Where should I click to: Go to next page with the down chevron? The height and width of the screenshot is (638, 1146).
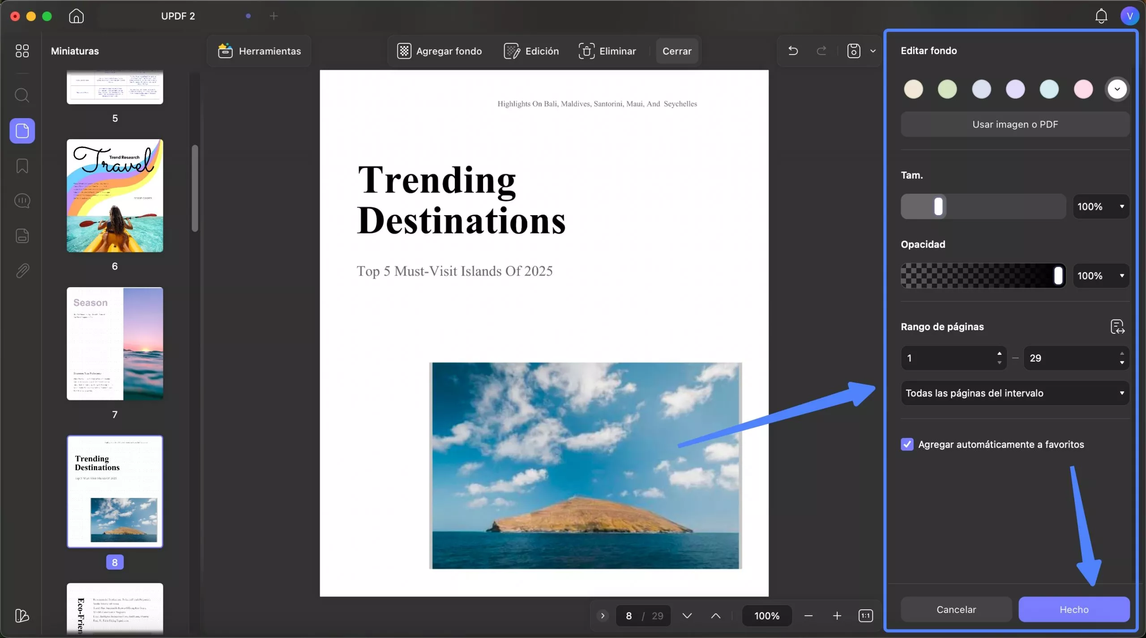point(687,616)
